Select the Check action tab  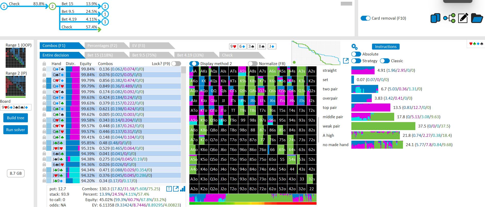pyautogui.click(x=242, y=55)
